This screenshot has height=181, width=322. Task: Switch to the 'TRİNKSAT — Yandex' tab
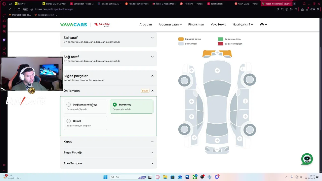tap(191, 4)
